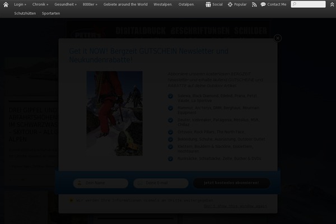Click the Popular label text
Viewport: 336px width, 224px height.
click(240, 4)
